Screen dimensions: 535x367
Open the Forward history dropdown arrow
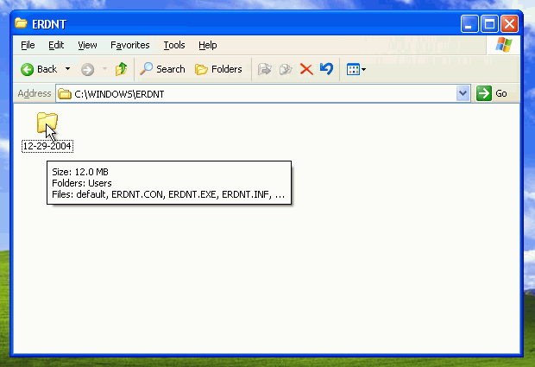click(104, 69)
